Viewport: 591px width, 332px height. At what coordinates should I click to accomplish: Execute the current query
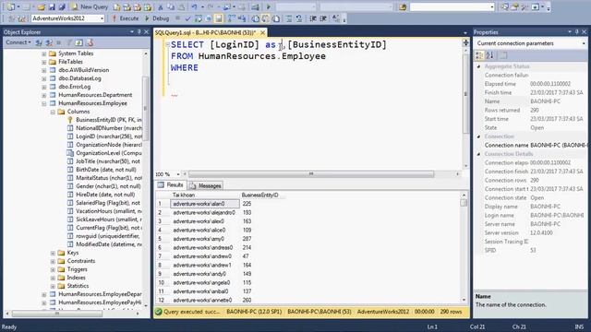tap(126, 18)
